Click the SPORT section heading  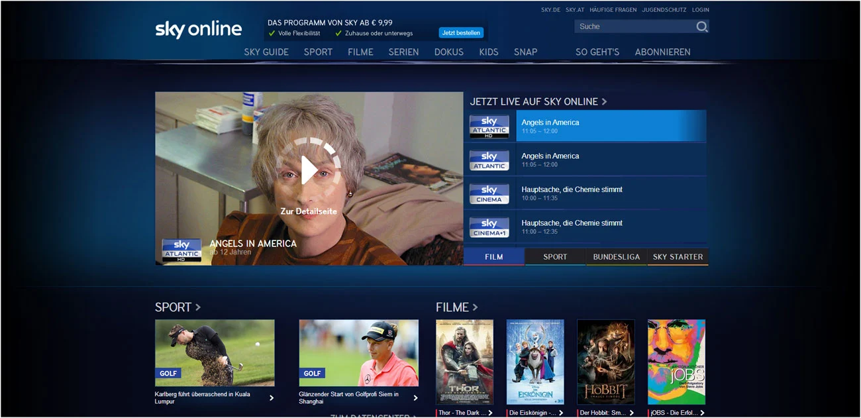174,307
